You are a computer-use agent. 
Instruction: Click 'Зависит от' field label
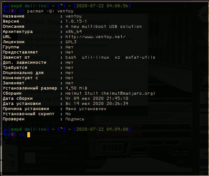pos(16,57)
